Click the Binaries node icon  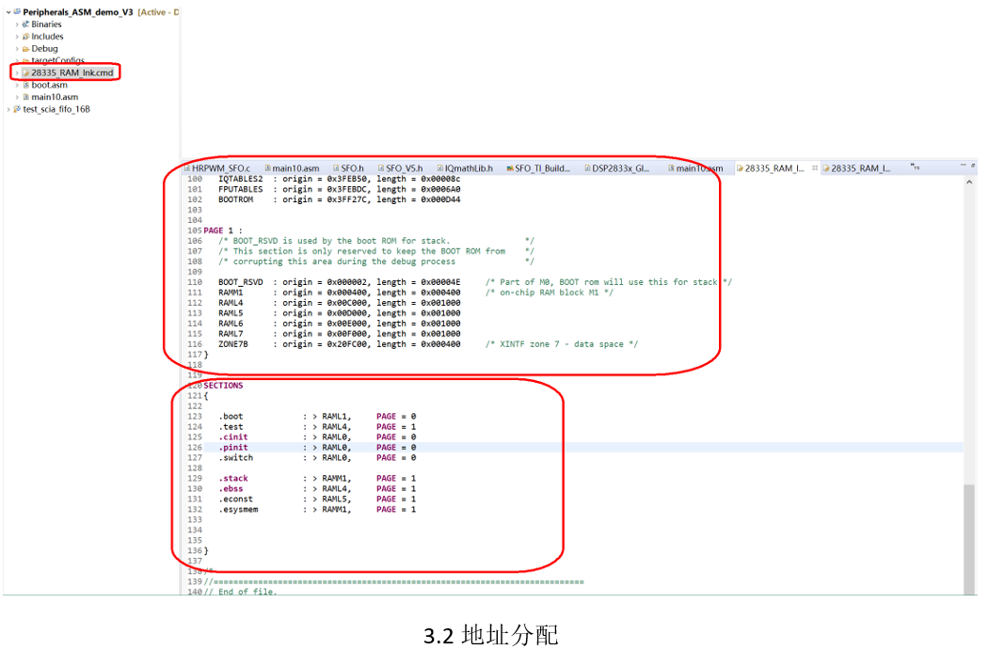click(x=25, y=24)
